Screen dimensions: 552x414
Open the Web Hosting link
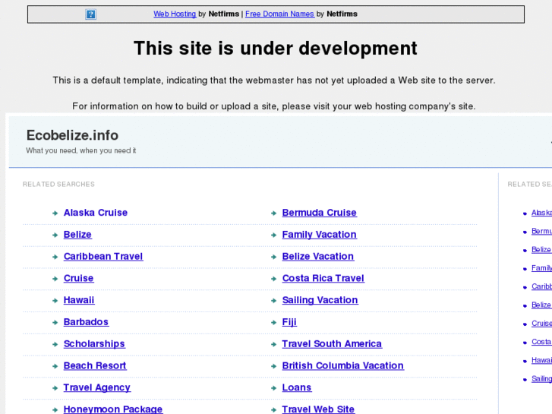point(175,14)
